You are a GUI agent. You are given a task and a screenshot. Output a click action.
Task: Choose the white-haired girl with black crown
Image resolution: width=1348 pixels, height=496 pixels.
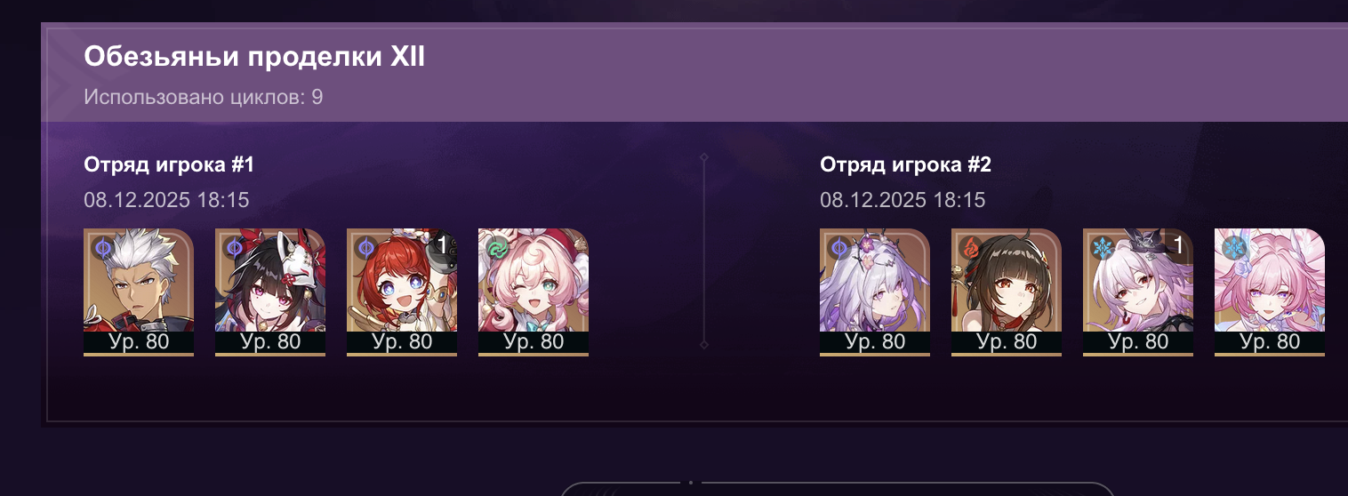point(1138,292)
